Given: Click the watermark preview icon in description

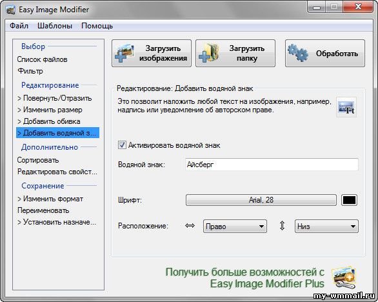Looking at the screenshot, I should pos(346,107).
